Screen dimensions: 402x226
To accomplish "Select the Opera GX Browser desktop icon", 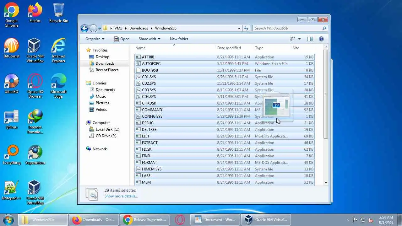I will pyautogui.click(x=35, y=86).
